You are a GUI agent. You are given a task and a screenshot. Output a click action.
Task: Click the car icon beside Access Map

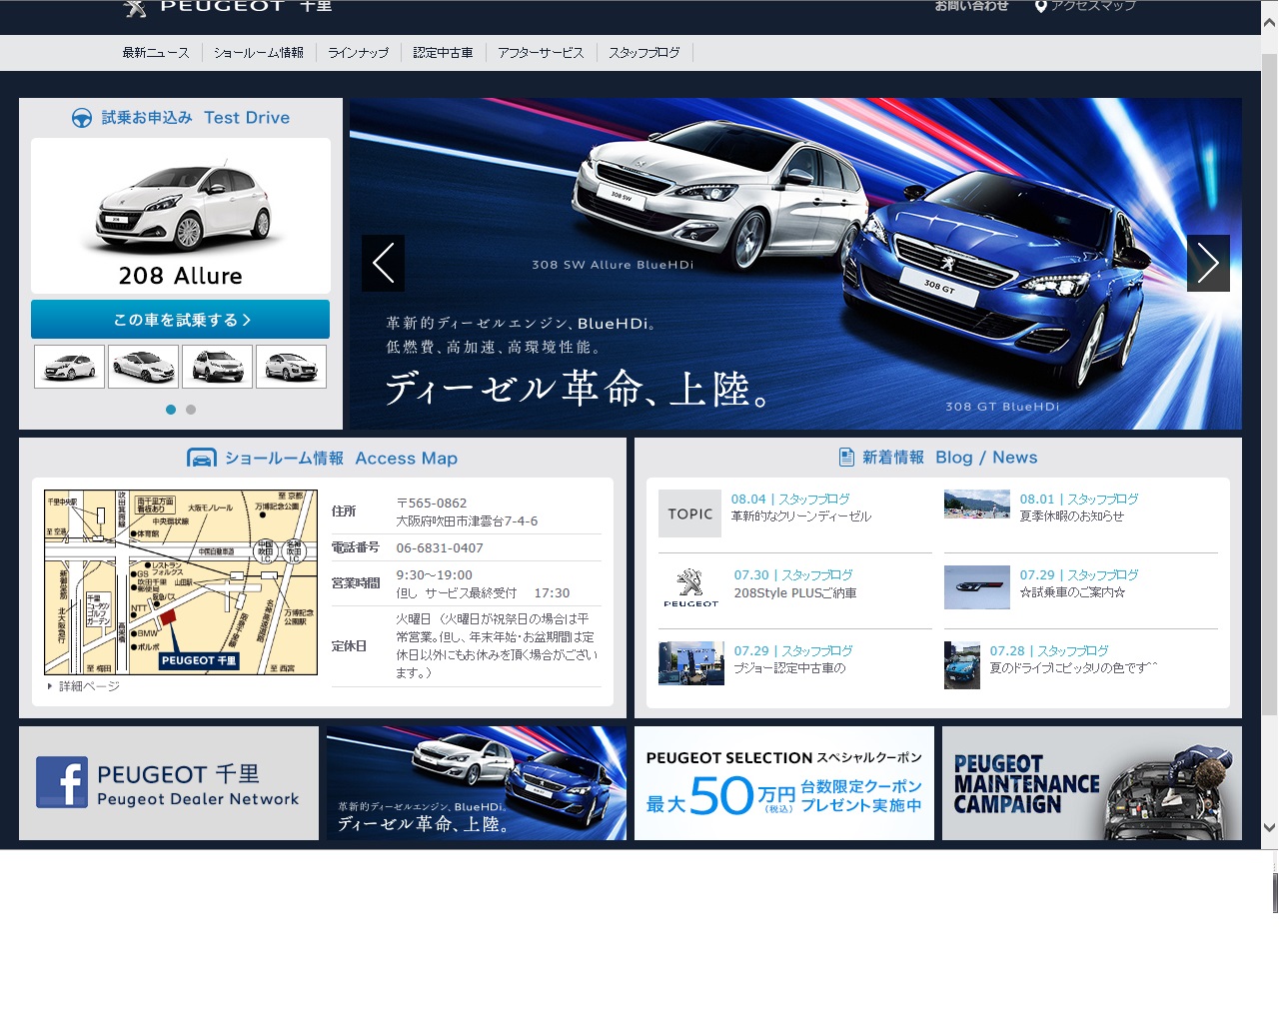tap(202, 458)
